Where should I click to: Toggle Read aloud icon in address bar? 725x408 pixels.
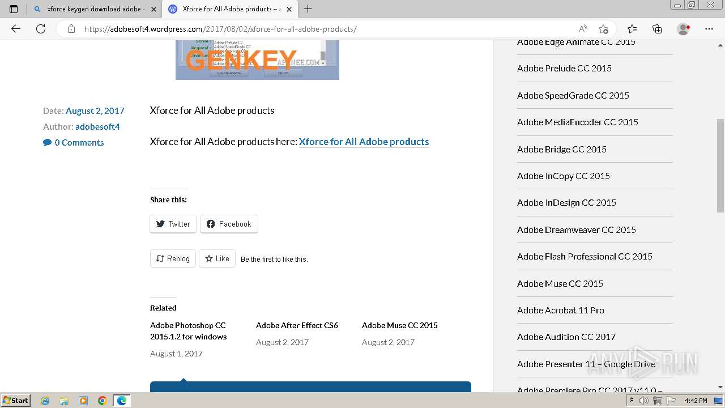583,29
